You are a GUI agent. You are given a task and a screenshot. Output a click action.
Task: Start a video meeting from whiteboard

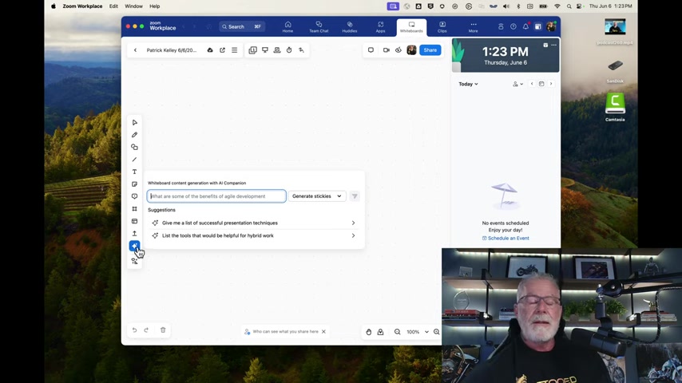click(386, 50)
